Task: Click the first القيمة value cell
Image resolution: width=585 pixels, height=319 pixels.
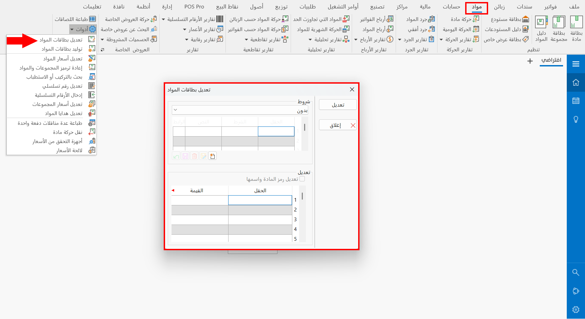Action: [200, 200]
